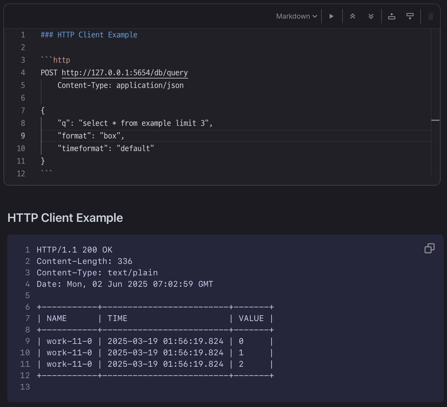
Task: Insert a new cell below
Action: click(410, 16)
